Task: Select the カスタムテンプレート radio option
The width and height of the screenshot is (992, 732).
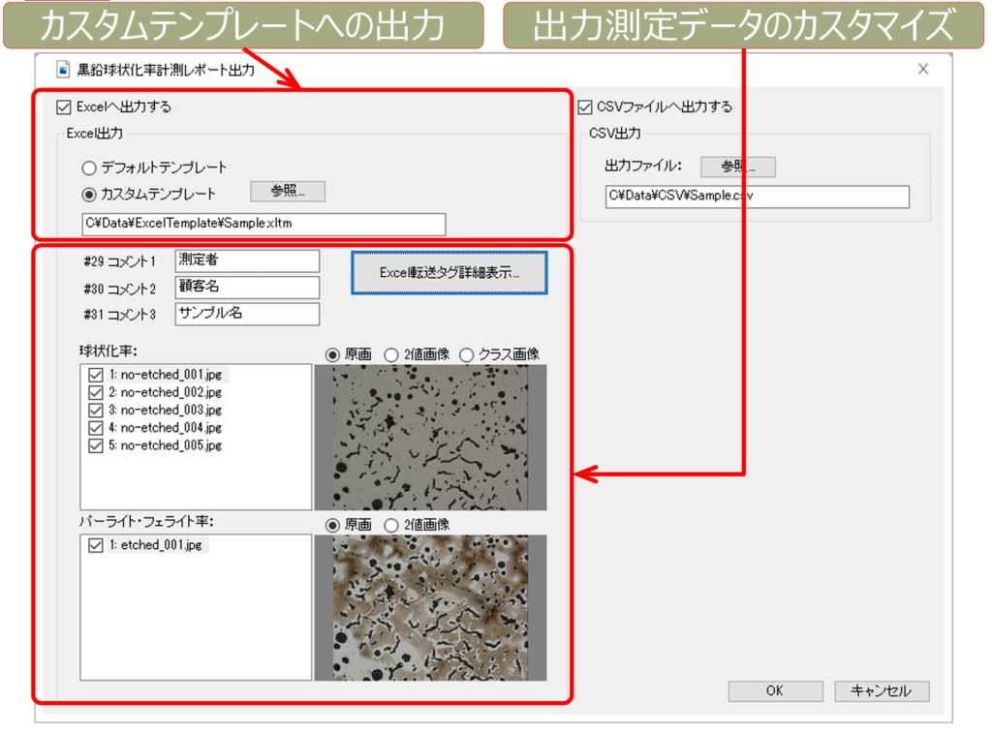Action: (x=90, y=193)
